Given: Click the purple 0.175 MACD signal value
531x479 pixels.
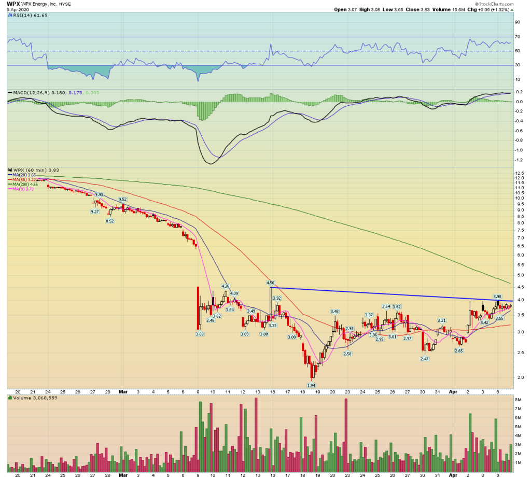Looking at the screenshot, I should pyautogui.click(x=76, y=93).
